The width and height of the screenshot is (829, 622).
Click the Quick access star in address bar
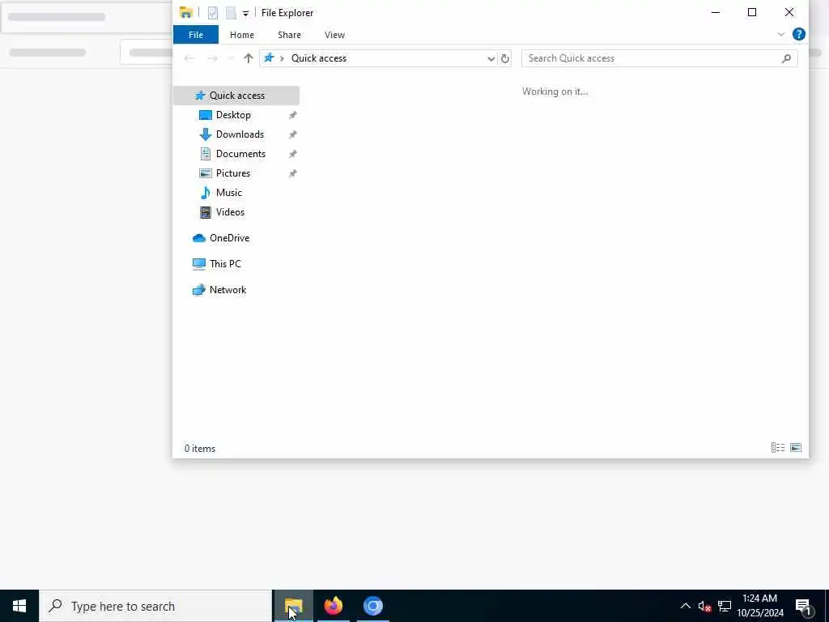click(269, 58)
